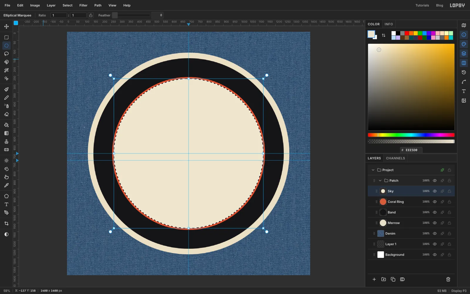Hide the Sky layer

[x=435, y=191]
